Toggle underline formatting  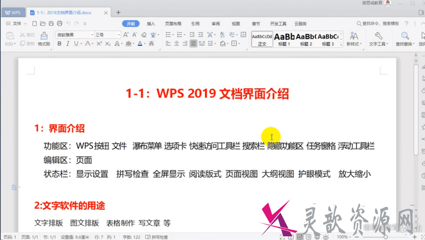pos(76,43)
